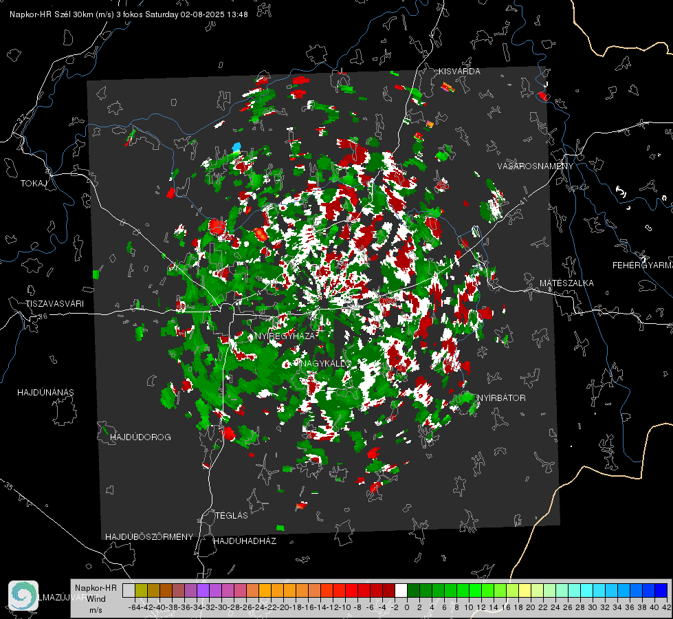Select the NYÍRBÁTOR town label
The height and width of the screenshot is (619, 673).
(x=501, y=398)
